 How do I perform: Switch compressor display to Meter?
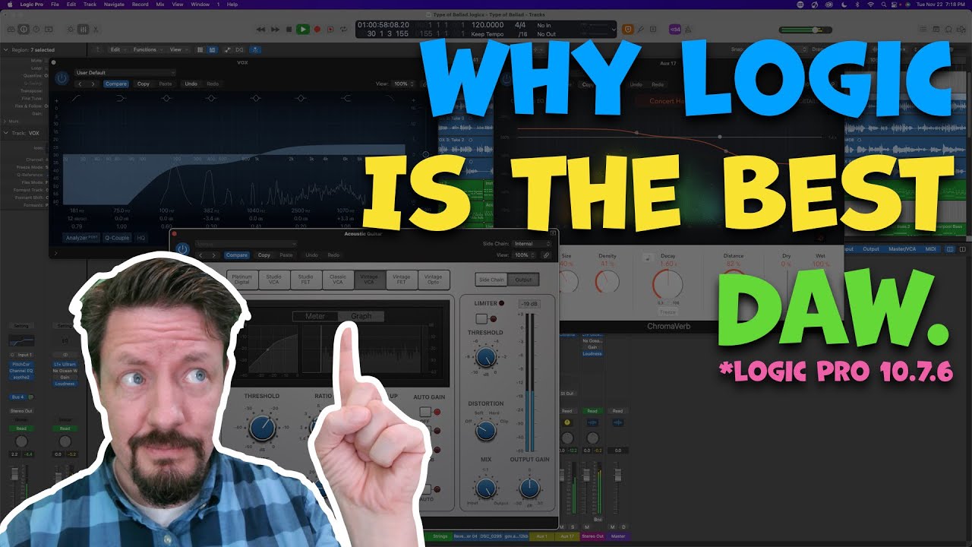click(x=315, y=316)
